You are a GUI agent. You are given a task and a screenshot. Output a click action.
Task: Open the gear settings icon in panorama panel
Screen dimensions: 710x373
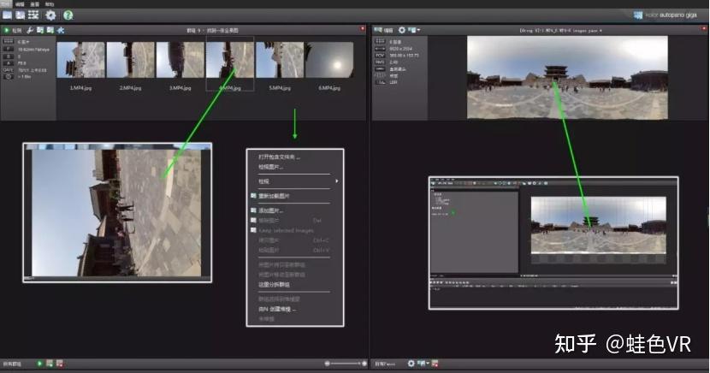pyautogui.click(x=402, y=30)
